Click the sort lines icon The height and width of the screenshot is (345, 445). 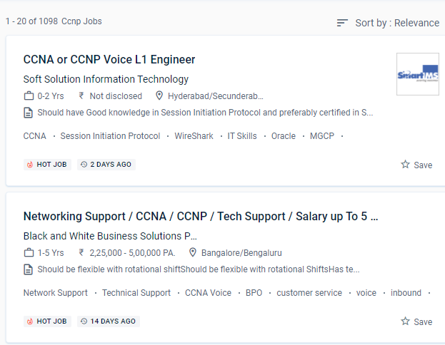(343, 23)
